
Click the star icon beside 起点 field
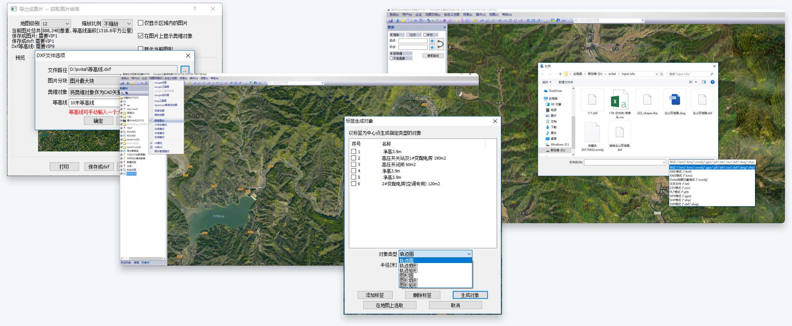coord(432,41)
